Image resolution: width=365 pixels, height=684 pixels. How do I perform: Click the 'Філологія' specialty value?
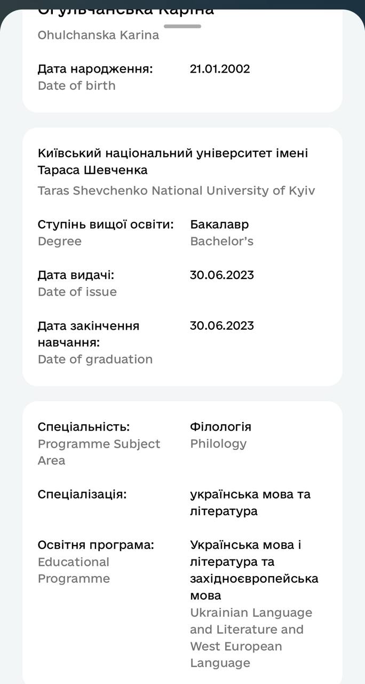220,427
